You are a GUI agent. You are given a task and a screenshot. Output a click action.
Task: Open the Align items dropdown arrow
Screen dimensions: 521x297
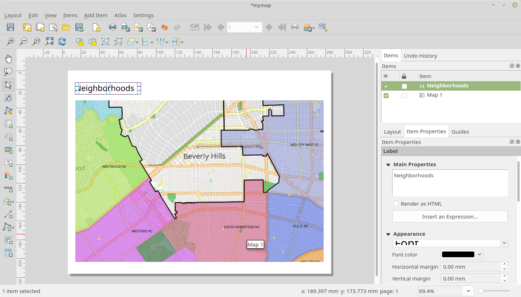(152, 42)
